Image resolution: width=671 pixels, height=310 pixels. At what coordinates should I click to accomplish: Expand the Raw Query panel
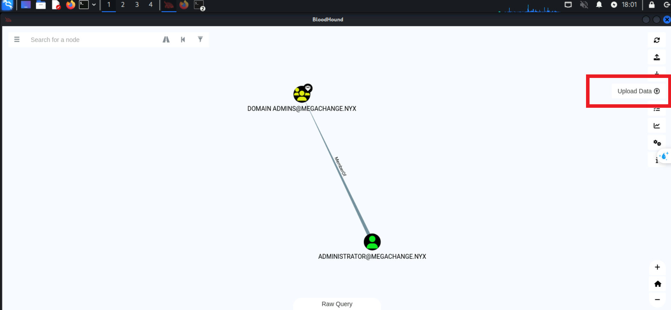coord(337,304)
